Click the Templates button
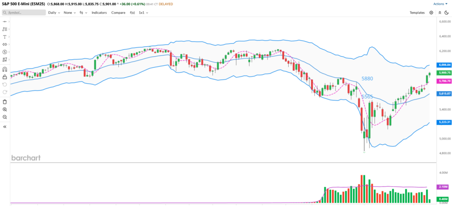452x206 pixels. coord(417,13)
